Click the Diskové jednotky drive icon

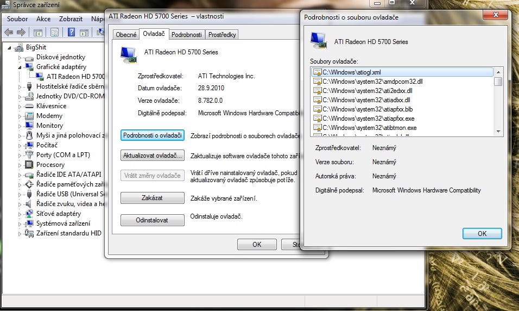point(29,57)
